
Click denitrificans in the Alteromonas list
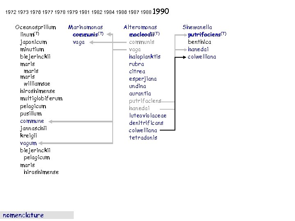(x=146, y=123)
